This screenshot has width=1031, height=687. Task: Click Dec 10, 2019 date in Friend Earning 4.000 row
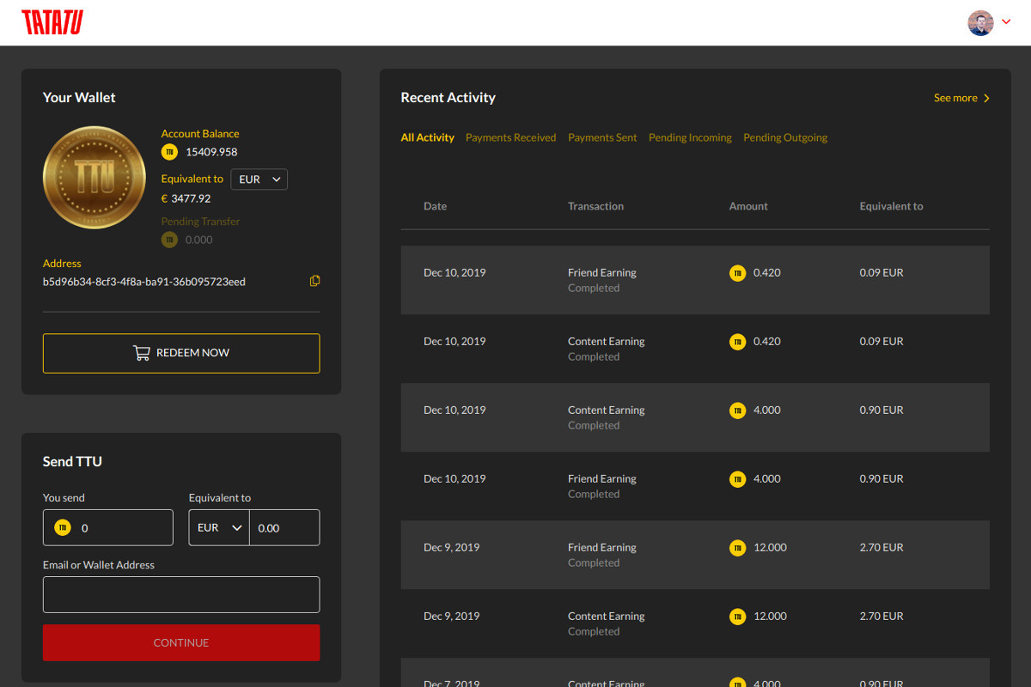(454, 478)
